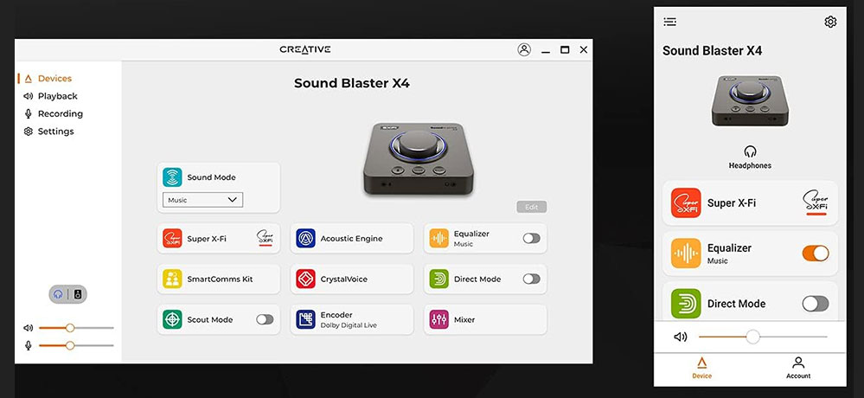Viewport: 864px width, 398px height.
Task: Go to Recording in the sidebar
Action: (60, 113)
